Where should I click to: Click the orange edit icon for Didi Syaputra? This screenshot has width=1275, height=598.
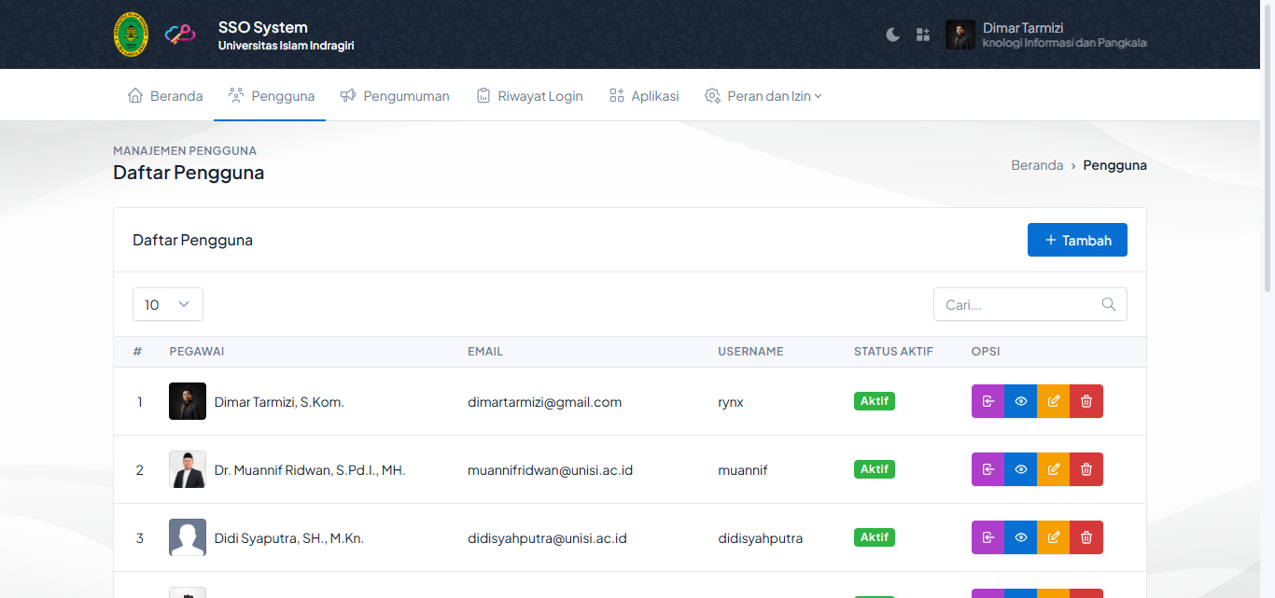tap(1054, 537)
